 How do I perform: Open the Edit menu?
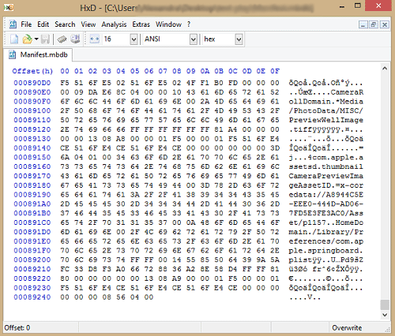click(43, 24)
